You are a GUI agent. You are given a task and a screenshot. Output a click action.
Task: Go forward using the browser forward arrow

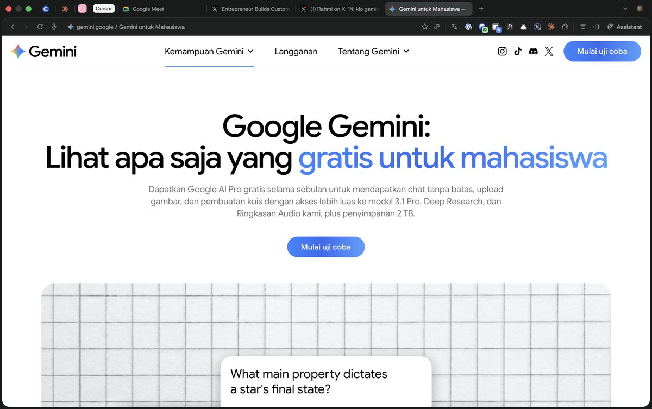(x=26, y=27)
